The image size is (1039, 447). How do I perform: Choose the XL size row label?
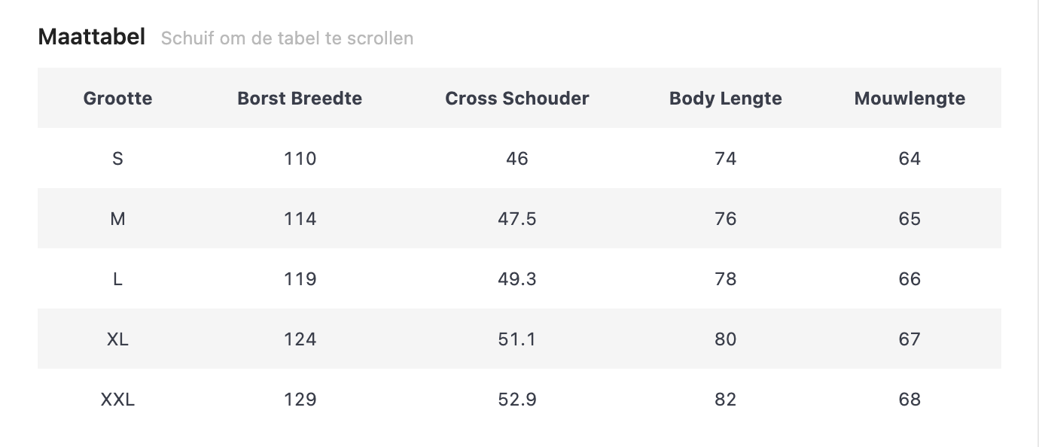(117, 339)
